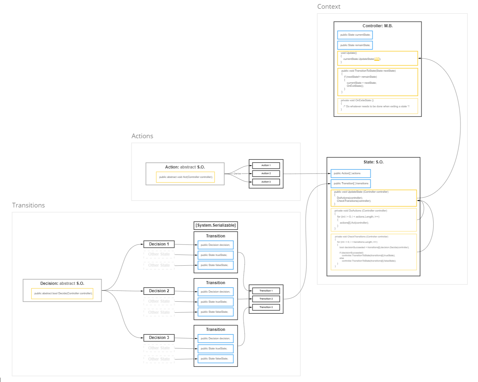The height and width of the screenshot is (382, 478).
Task: Select the Action 3 box
Action: point(266,182)
